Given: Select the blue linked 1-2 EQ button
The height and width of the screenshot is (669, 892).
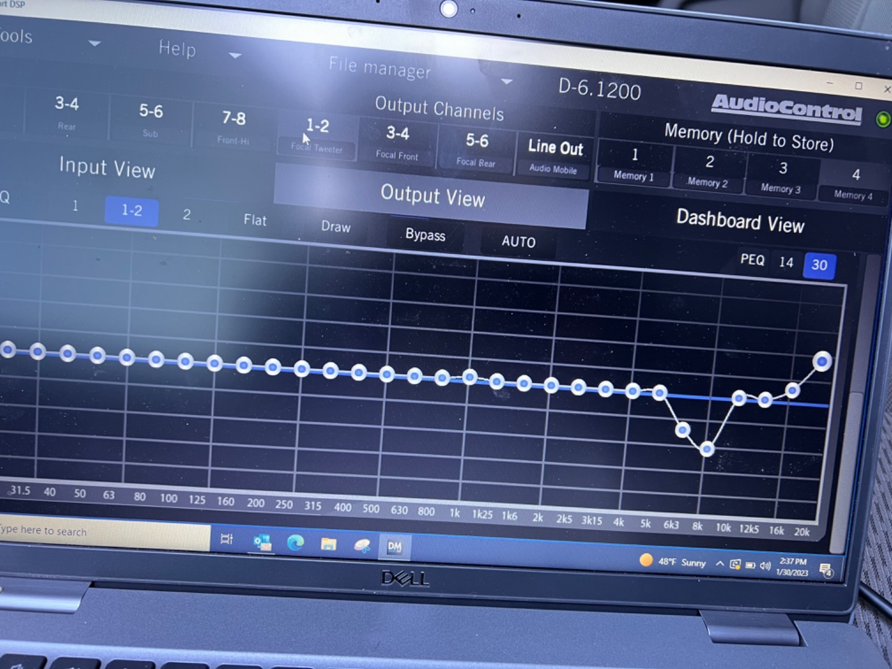Looking at the screenshot, I should tap(131, 210).
